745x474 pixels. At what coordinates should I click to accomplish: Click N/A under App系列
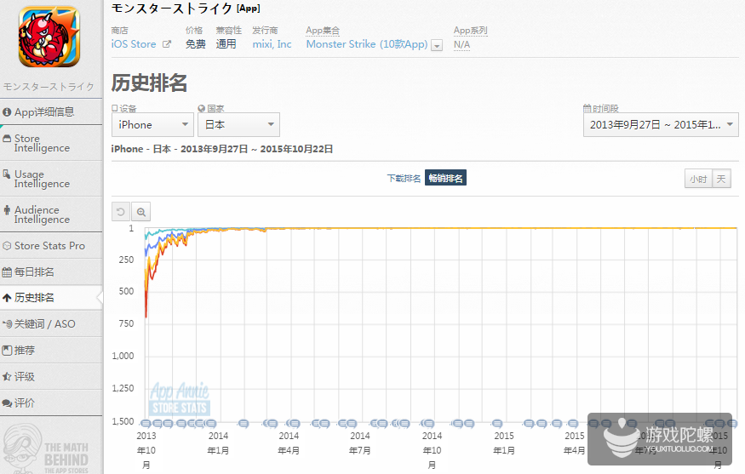pos(461,44)
